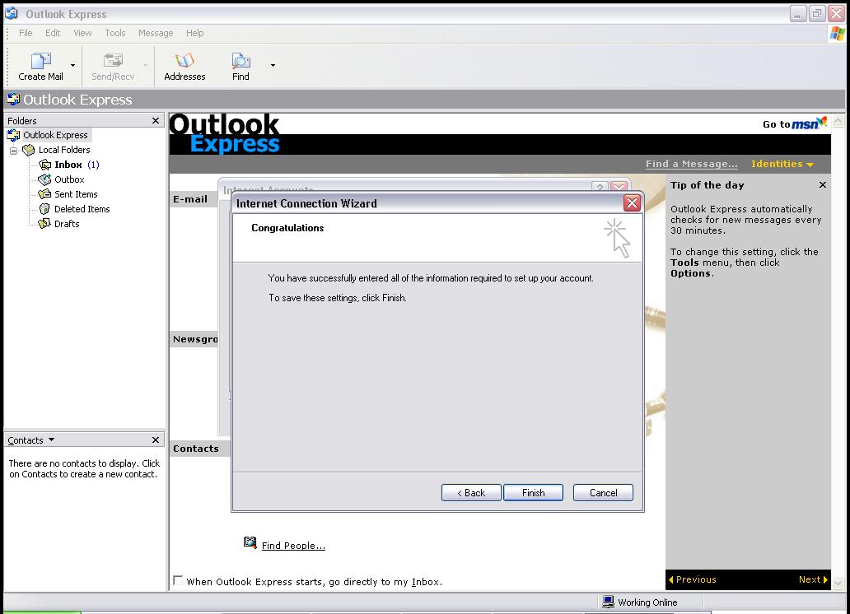The image size is (850, 614).
Task: Click the scroll down arrow on the main pane
Action: 838,583
